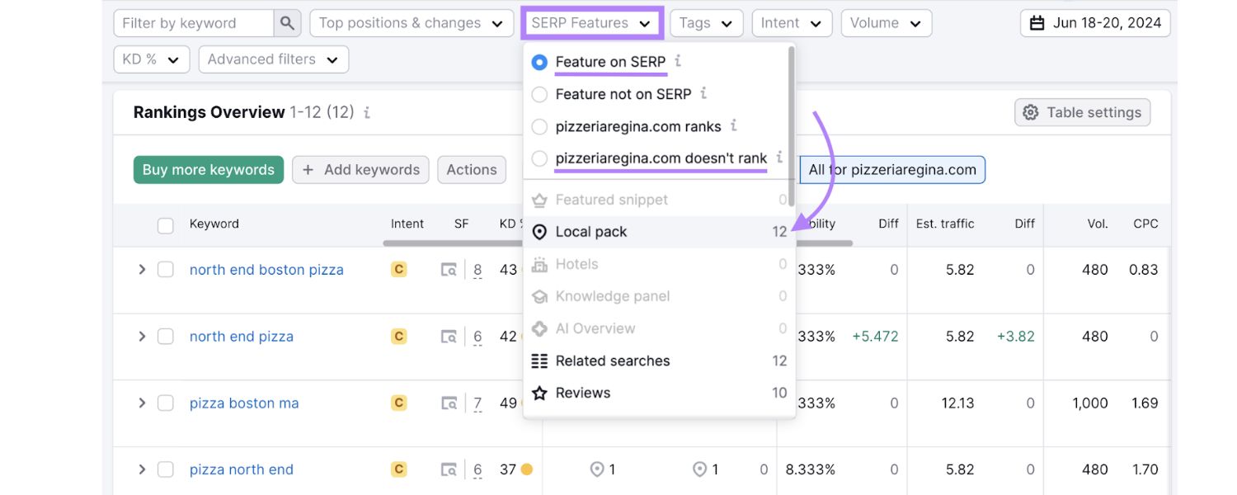Image resolution: width=1237 pixels, height=495 pixels.
Task: Click the Related searches icon
Action: (x=540, y=361)
